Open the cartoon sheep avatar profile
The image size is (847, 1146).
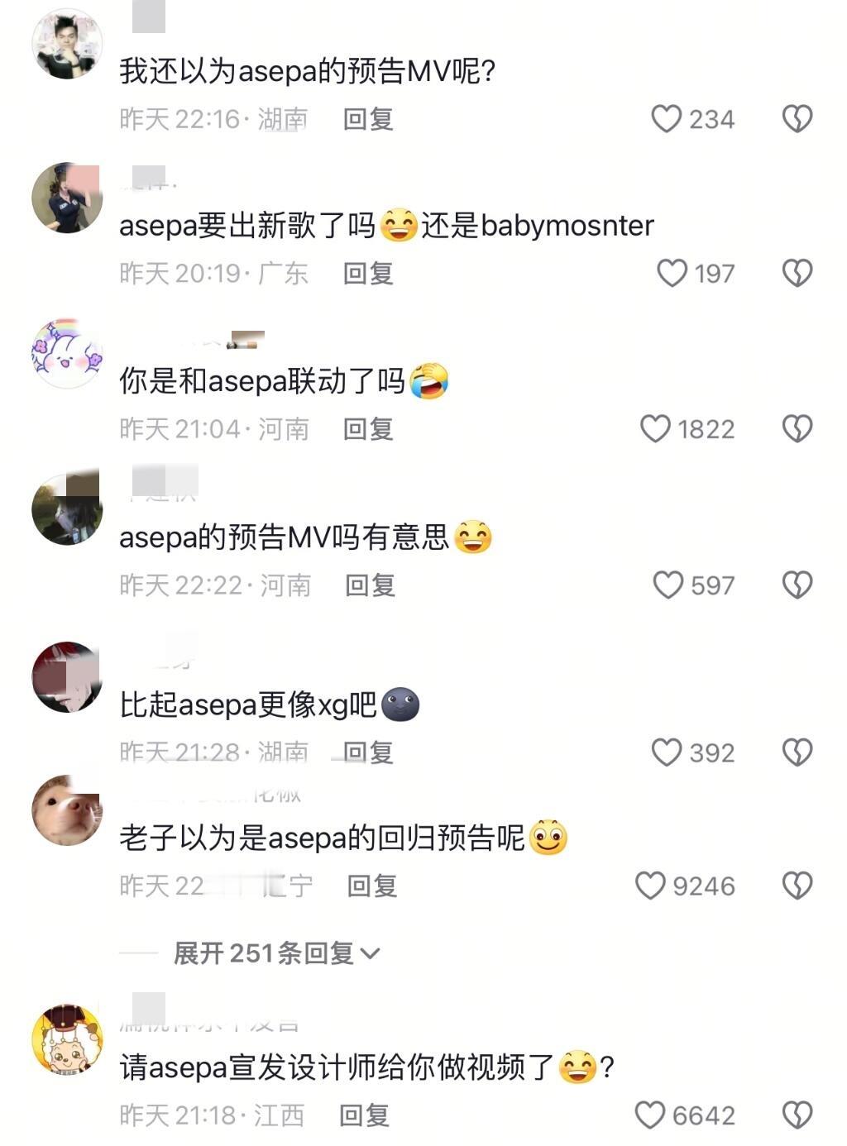[67, 1039]
